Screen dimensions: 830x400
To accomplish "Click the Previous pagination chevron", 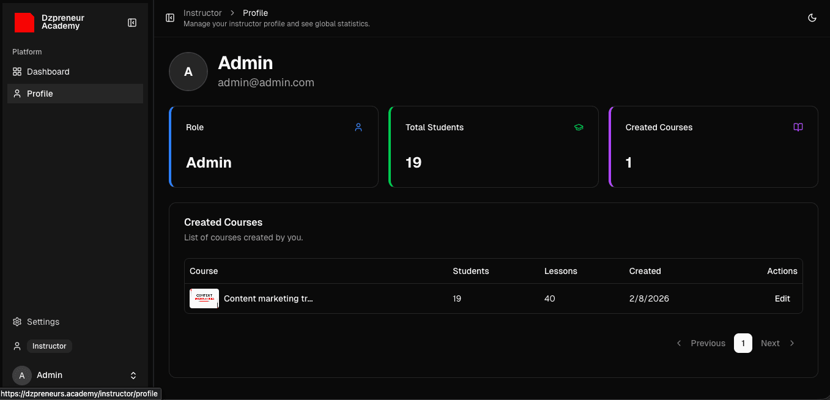I will [x=679, y=343].
